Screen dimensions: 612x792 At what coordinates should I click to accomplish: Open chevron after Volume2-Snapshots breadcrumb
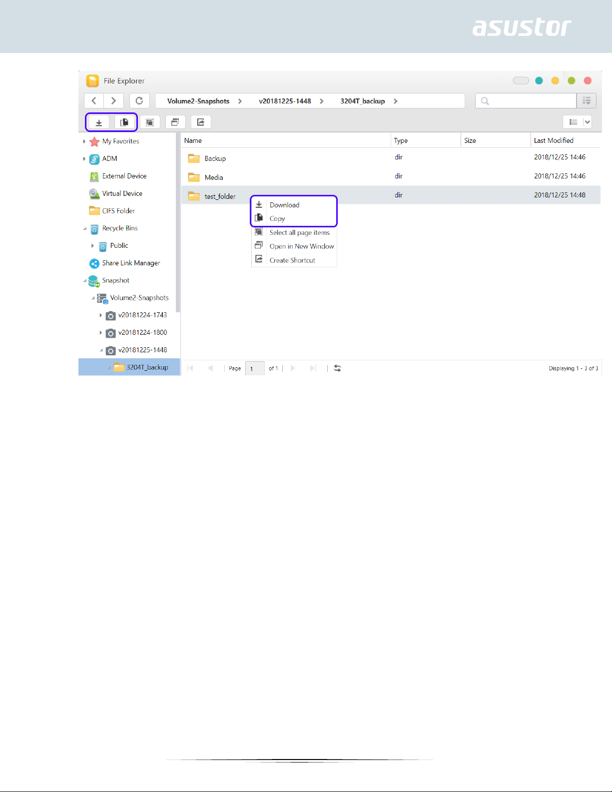(240, 101)
